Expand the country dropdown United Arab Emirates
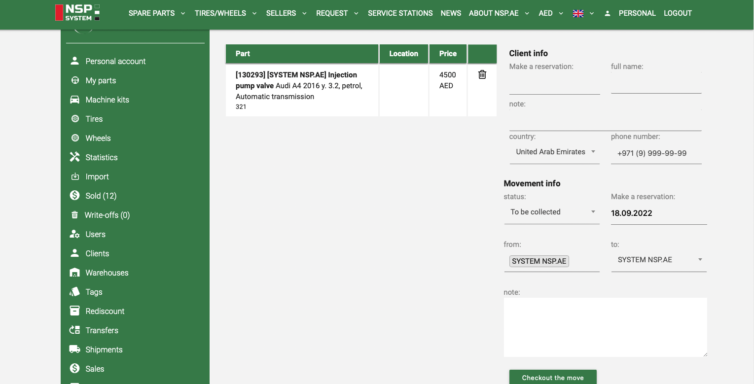 [554, 152]
